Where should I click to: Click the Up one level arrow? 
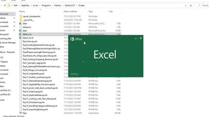pos(5,6)
